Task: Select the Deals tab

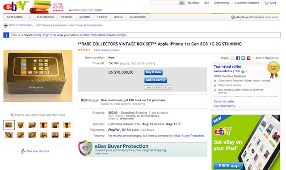Action: 118,17
